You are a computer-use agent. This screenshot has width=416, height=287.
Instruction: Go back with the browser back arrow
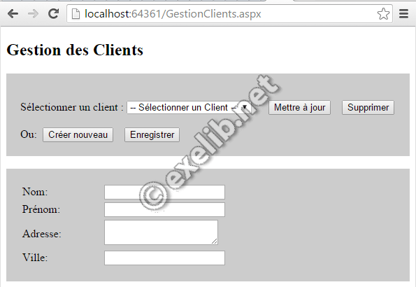tap(13, 14)
